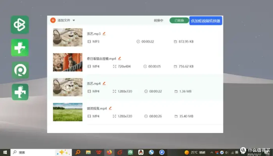Select the file name 春日看猫走屋檐.mp4
273x156 pixels.
(102, 59)
